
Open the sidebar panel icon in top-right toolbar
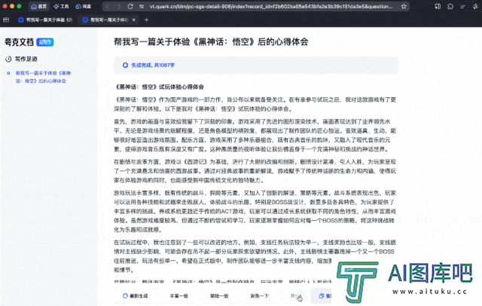point(438,6)
